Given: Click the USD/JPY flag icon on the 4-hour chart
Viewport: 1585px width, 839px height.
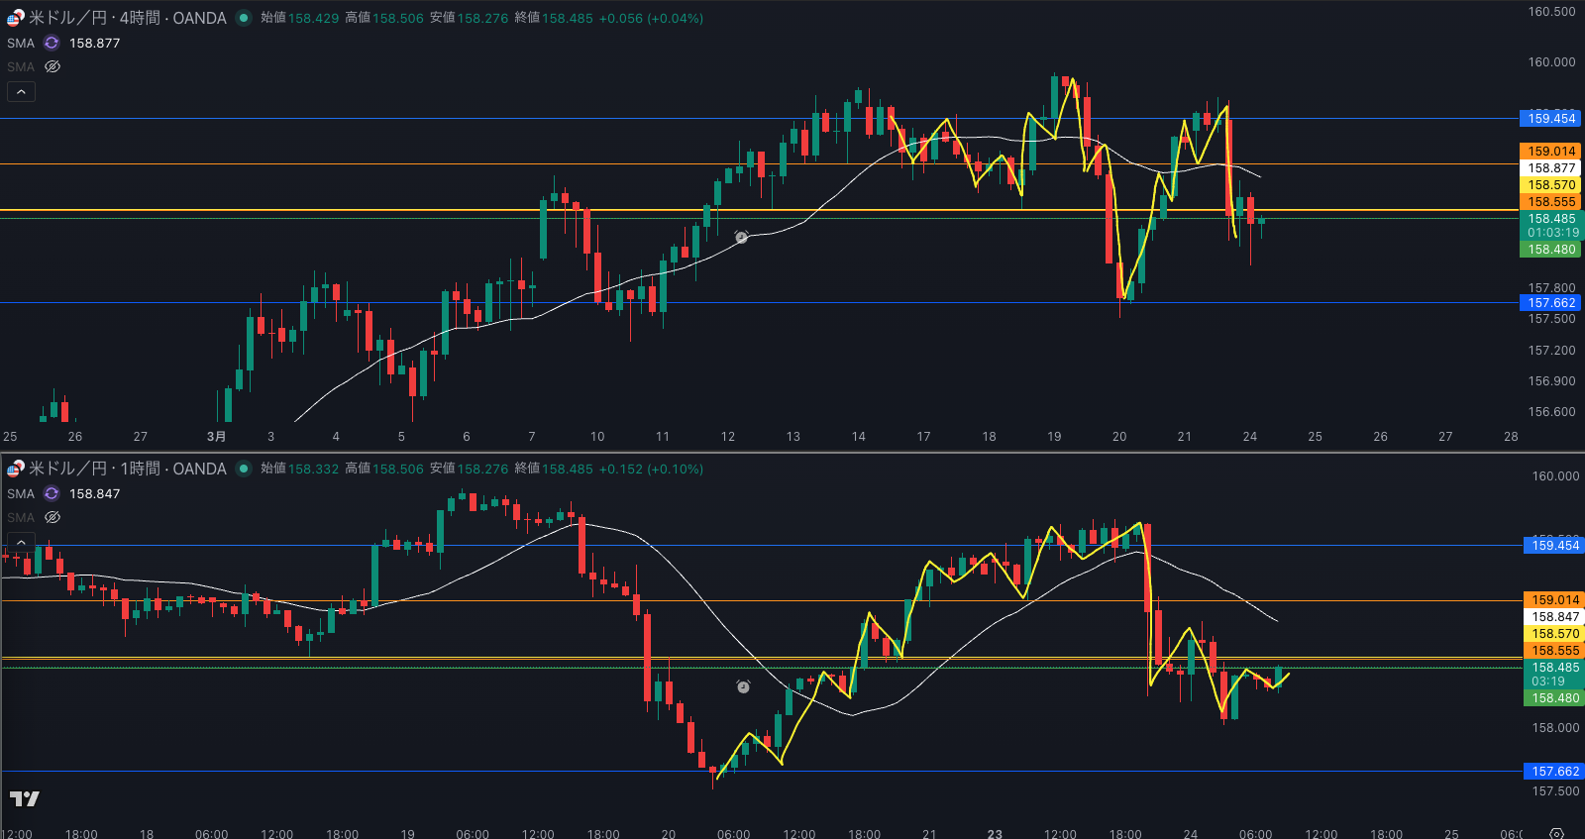Looking at the screenshot, I should coord(16,18).
